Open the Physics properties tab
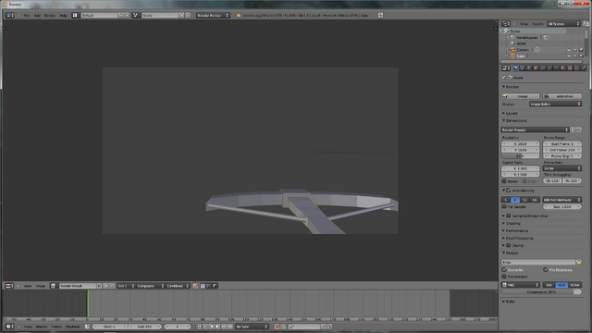The height and width of the screenshot is (333, 592). (x=584, y=68)
